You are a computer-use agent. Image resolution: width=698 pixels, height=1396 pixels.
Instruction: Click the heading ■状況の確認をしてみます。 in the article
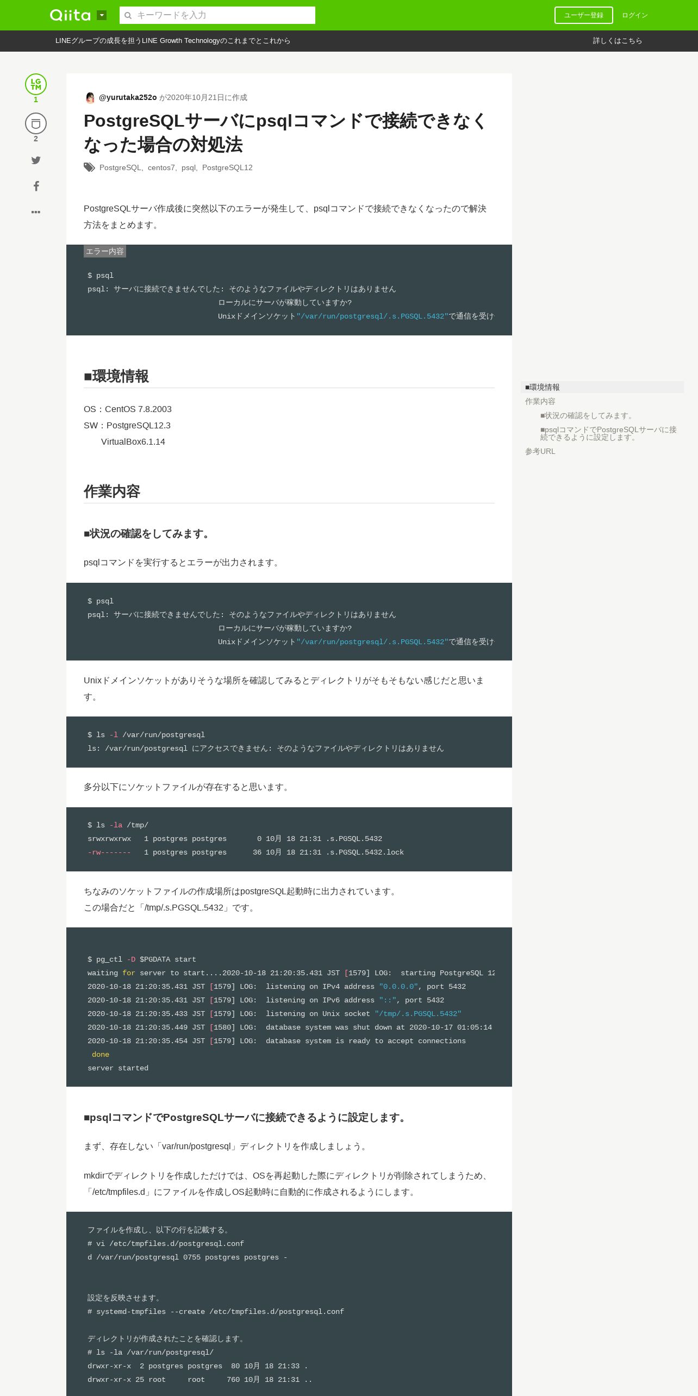pyautogui.click(x=148, y=534)
